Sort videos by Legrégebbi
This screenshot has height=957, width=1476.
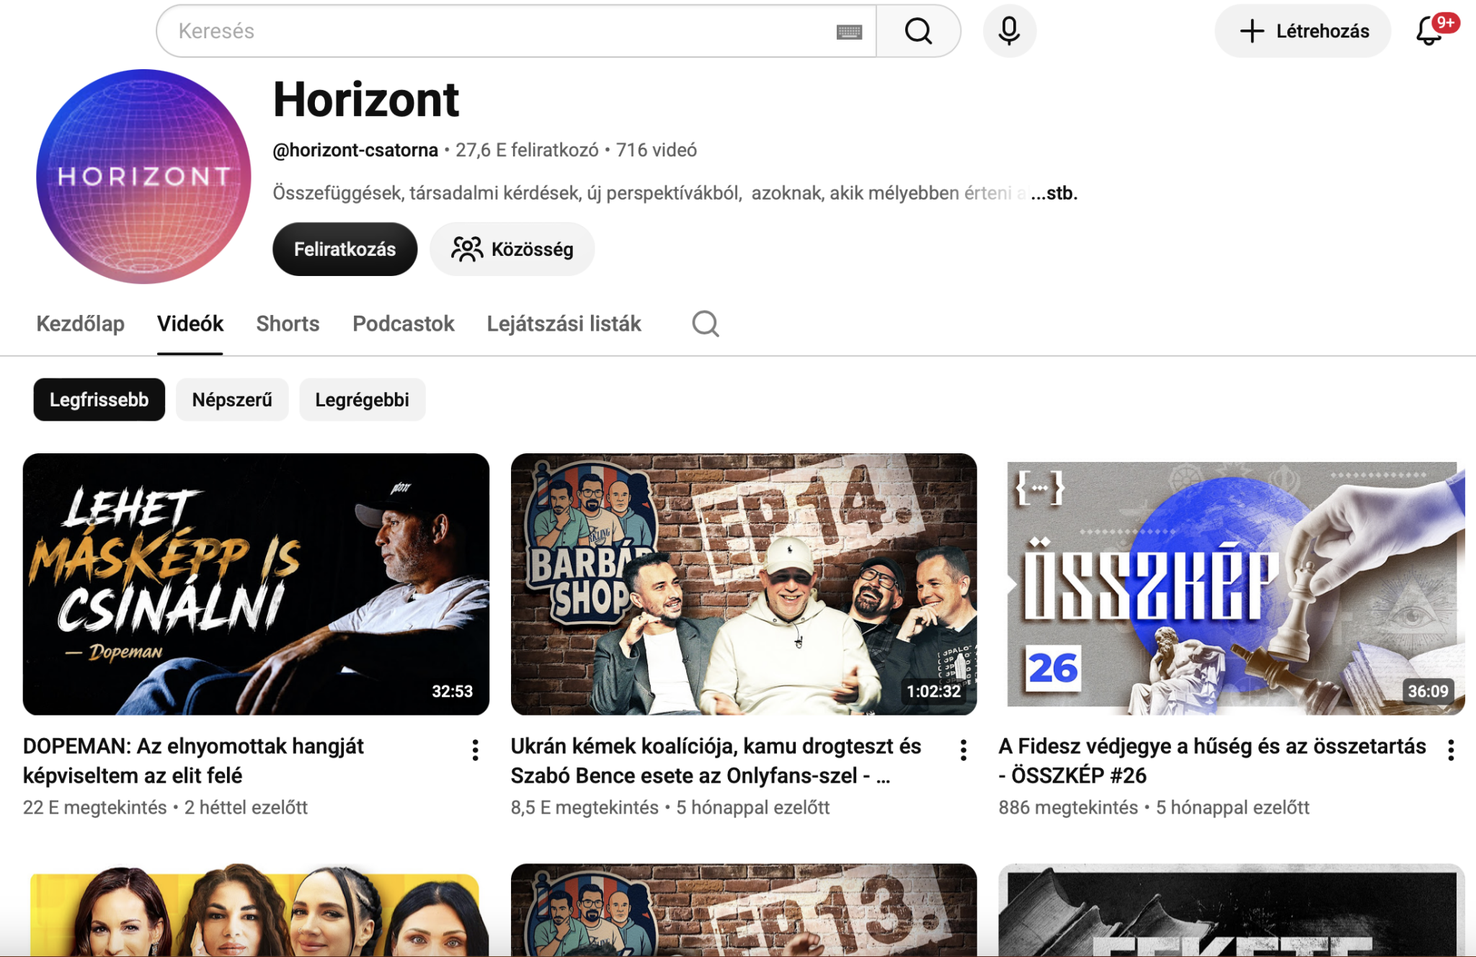tap(363, 400)
